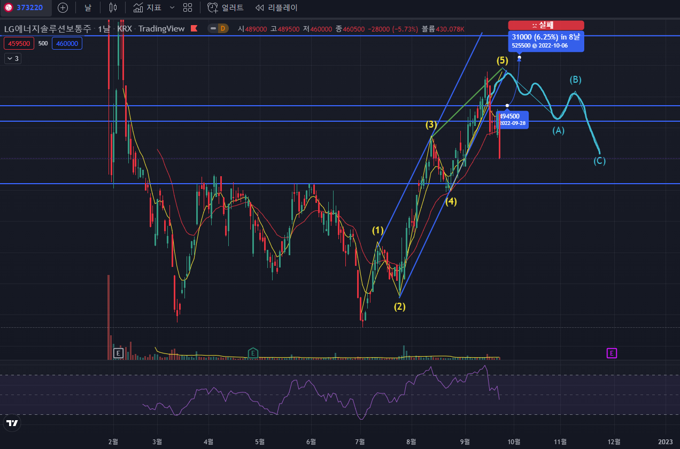Click the 10월 label on time axis
This screenshot has height=449, width=680.
(514, 442)
